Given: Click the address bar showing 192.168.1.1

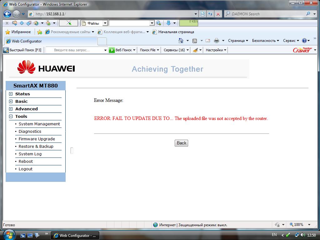Looking at the screenshot, I should tap(110, 14).
